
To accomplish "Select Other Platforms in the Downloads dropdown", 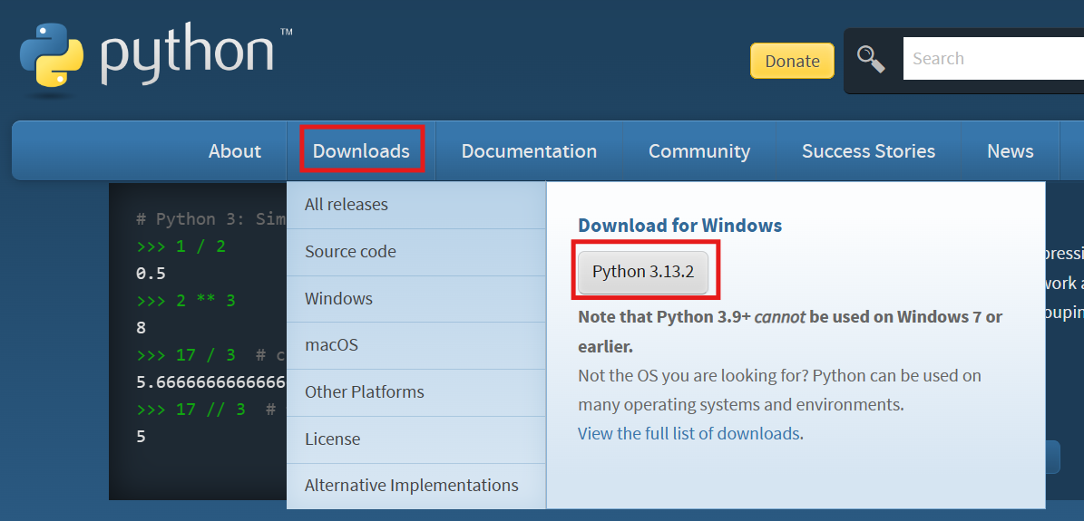I will click(x=416, y=391).
